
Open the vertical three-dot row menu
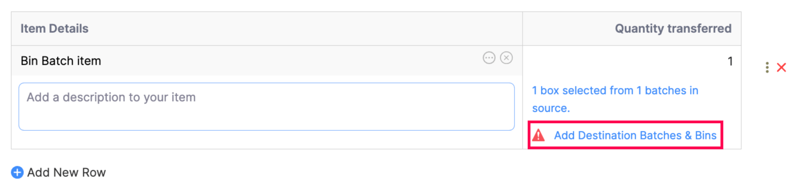point(767,67)
